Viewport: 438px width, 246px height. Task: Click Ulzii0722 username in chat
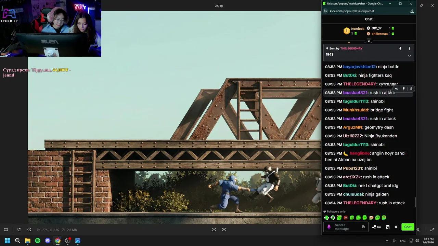coord(352,136)
